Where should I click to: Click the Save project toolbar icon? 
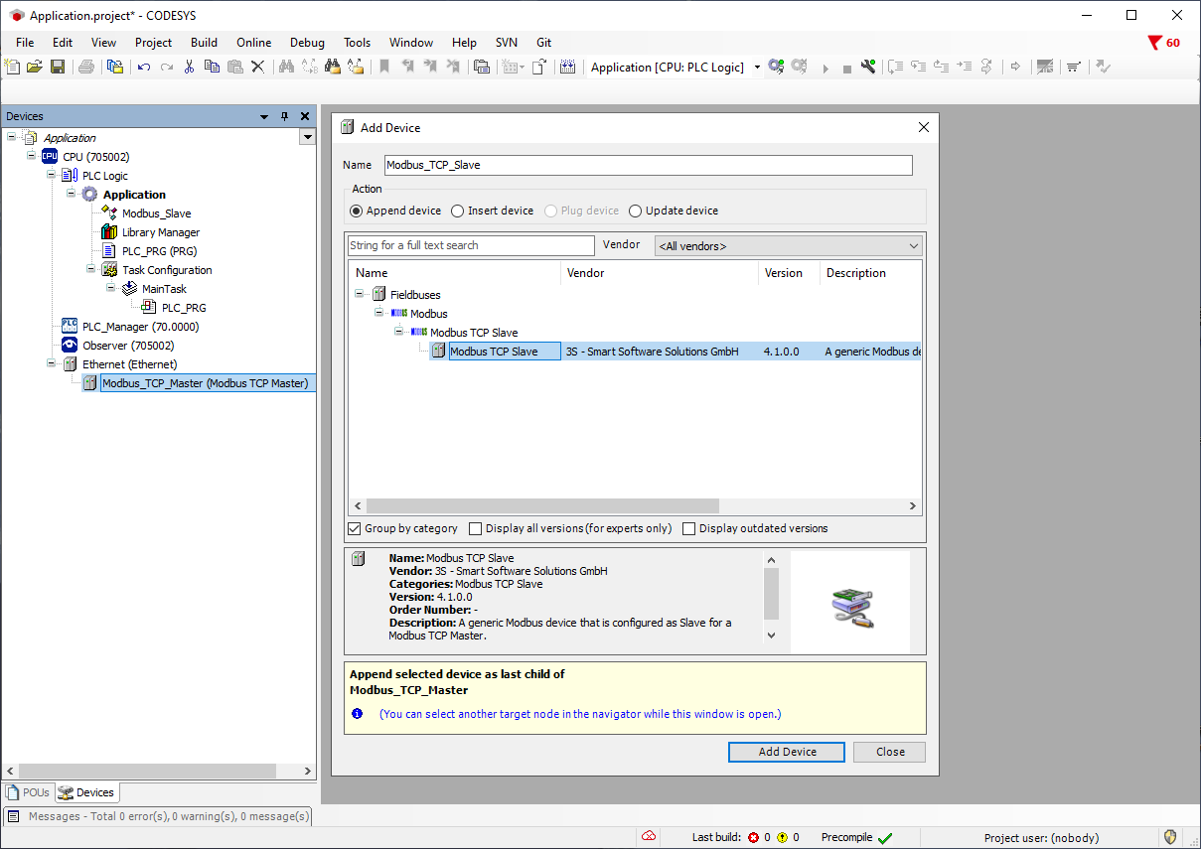[x=58, y=67]
